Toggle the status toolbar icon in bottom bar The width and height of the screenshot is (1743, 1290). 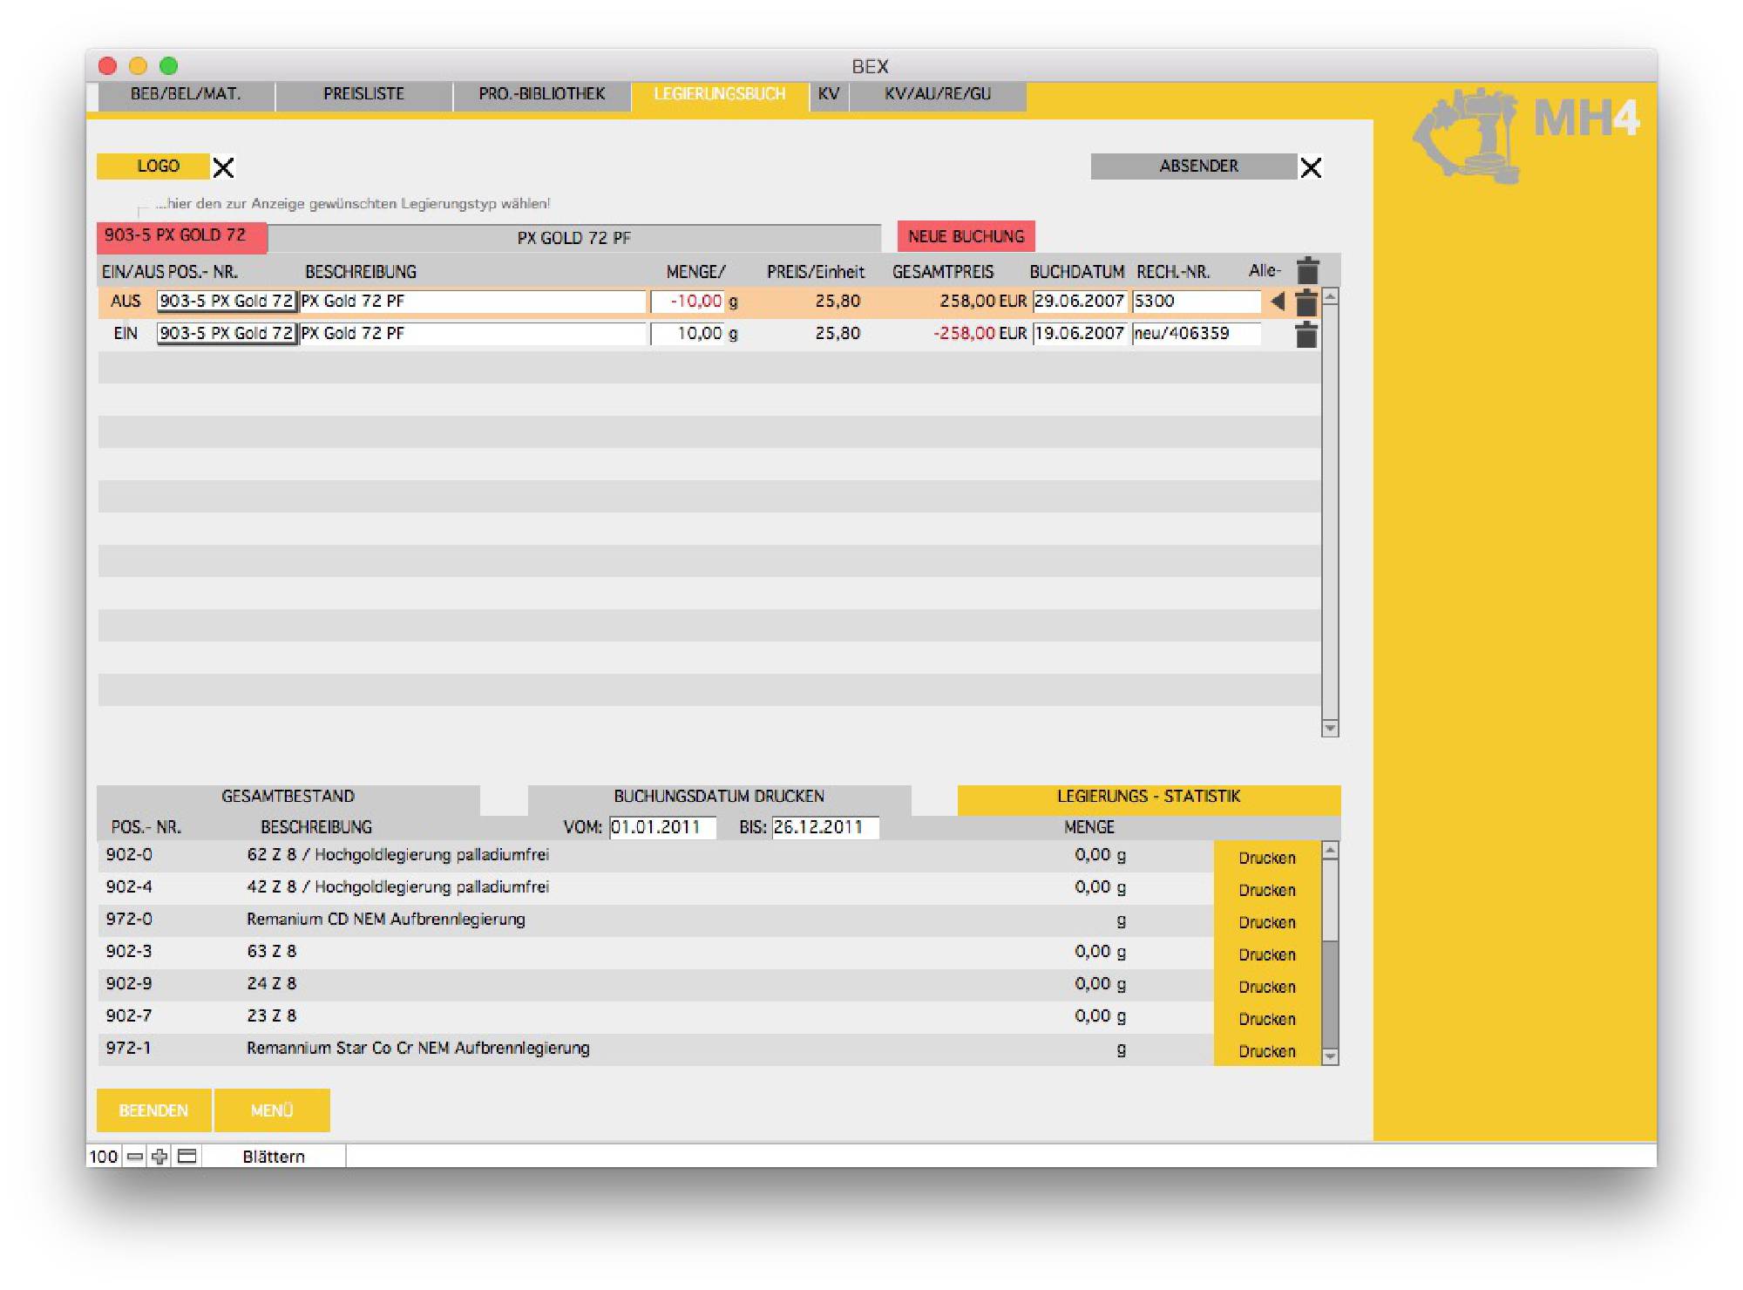click(x=187, y=1157)
